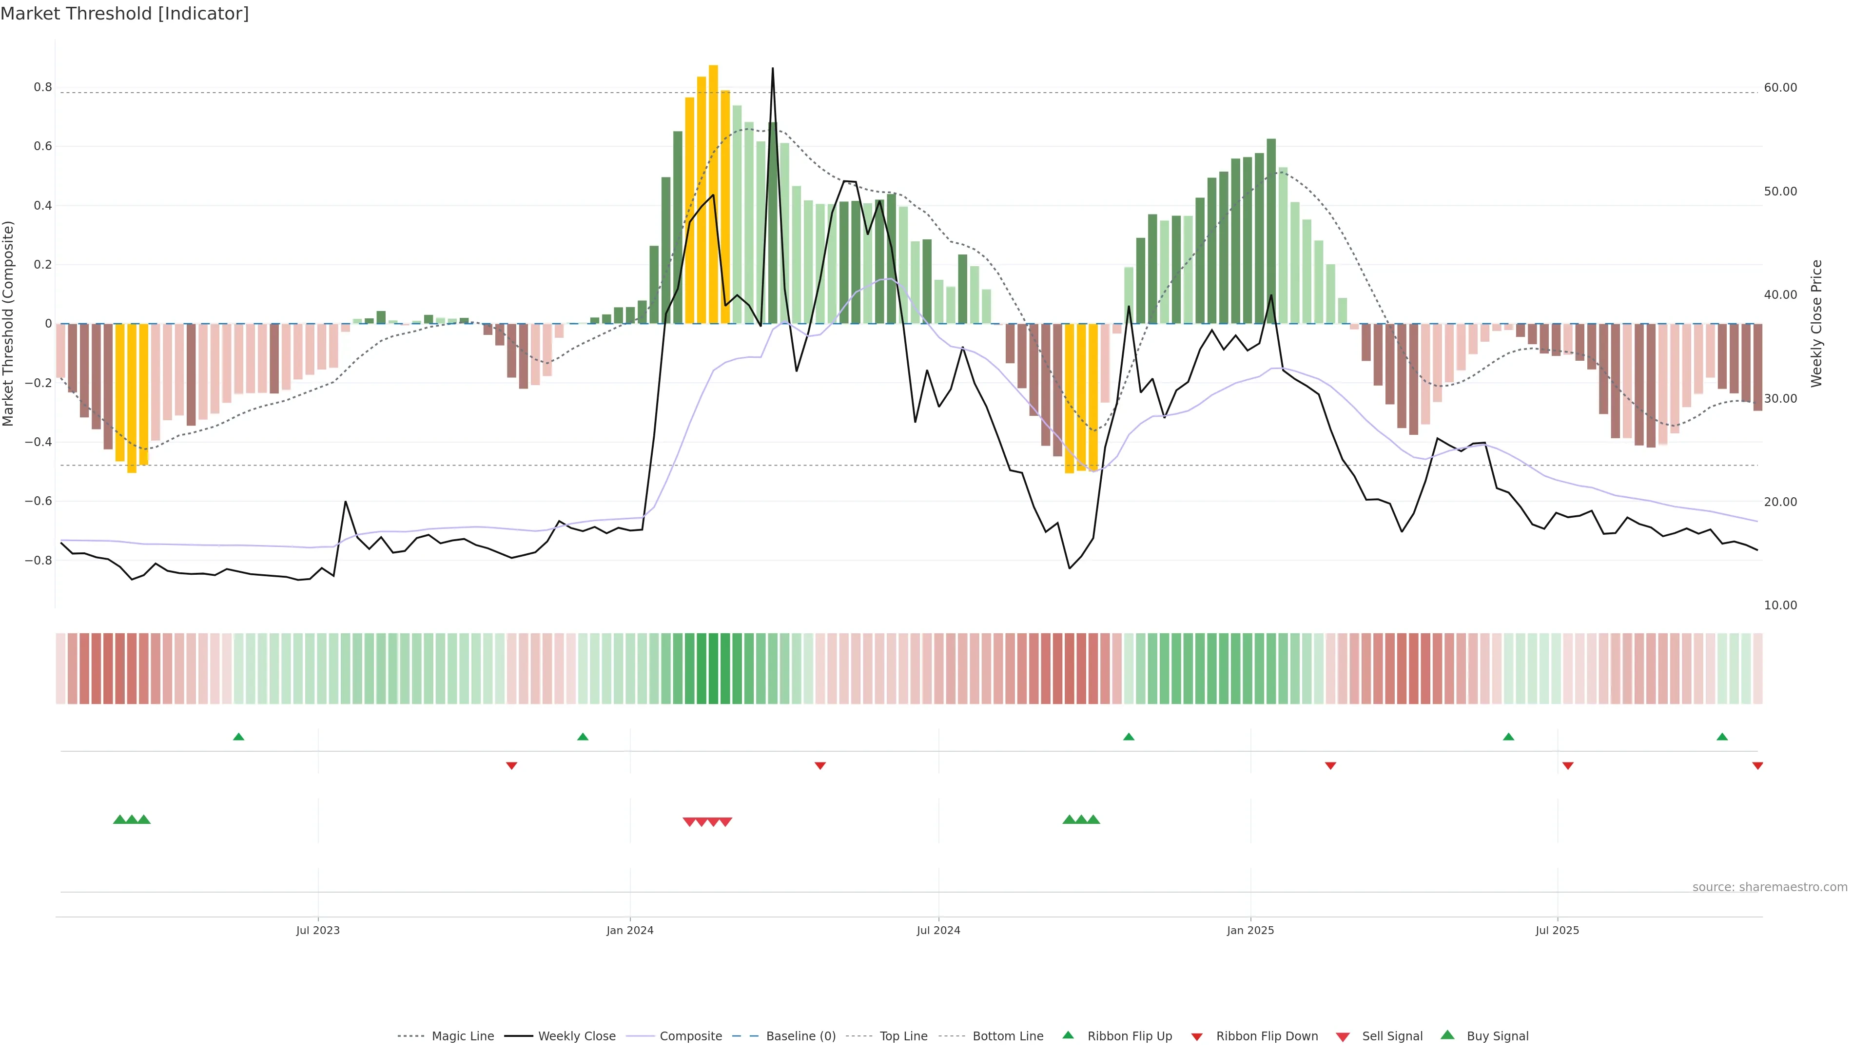Viewport: 1872px width, 1053px height.
Task: Toggle the Baseline (0) legend entry
Action: (801, 1036)
